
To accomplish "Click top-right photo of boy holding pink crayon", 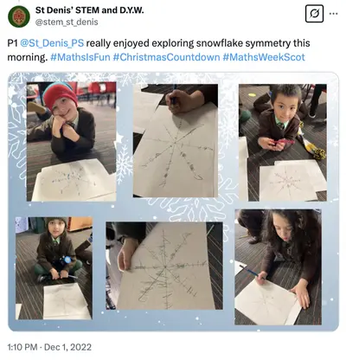I will click(283, 143).
